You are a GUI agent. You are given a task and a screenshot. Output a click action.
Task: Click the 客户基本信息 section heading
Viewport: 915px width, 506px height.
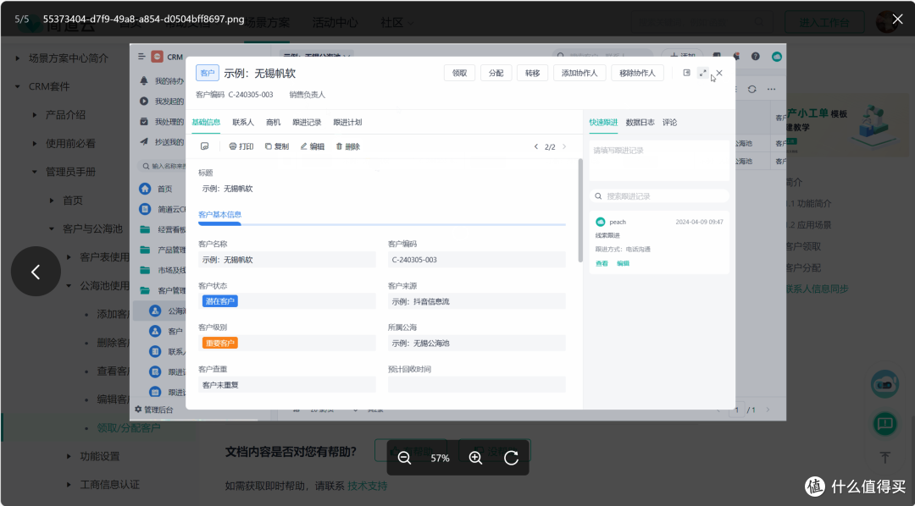tap(220, 215)
